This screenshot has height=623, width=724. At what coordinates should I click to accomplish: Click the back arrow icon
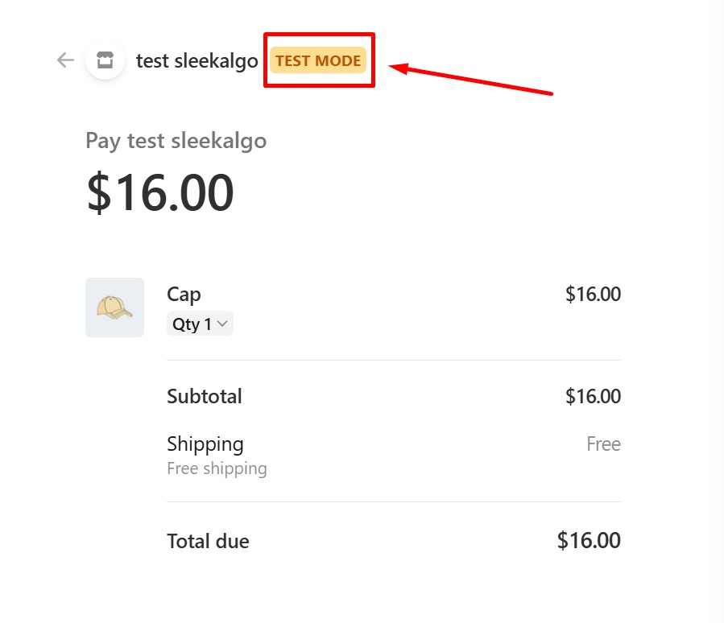click(65, 60)
